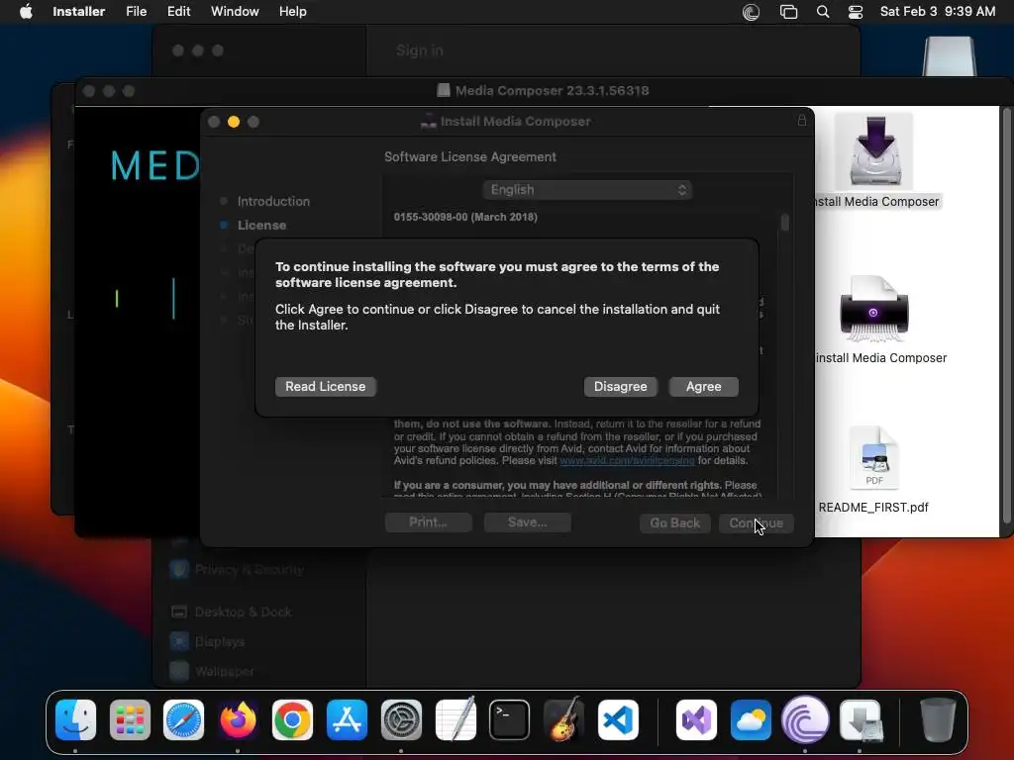The width and height of the screenshot is (1014, 760).
Task: Click the license text scrollbar
Action: pos(784,223)
